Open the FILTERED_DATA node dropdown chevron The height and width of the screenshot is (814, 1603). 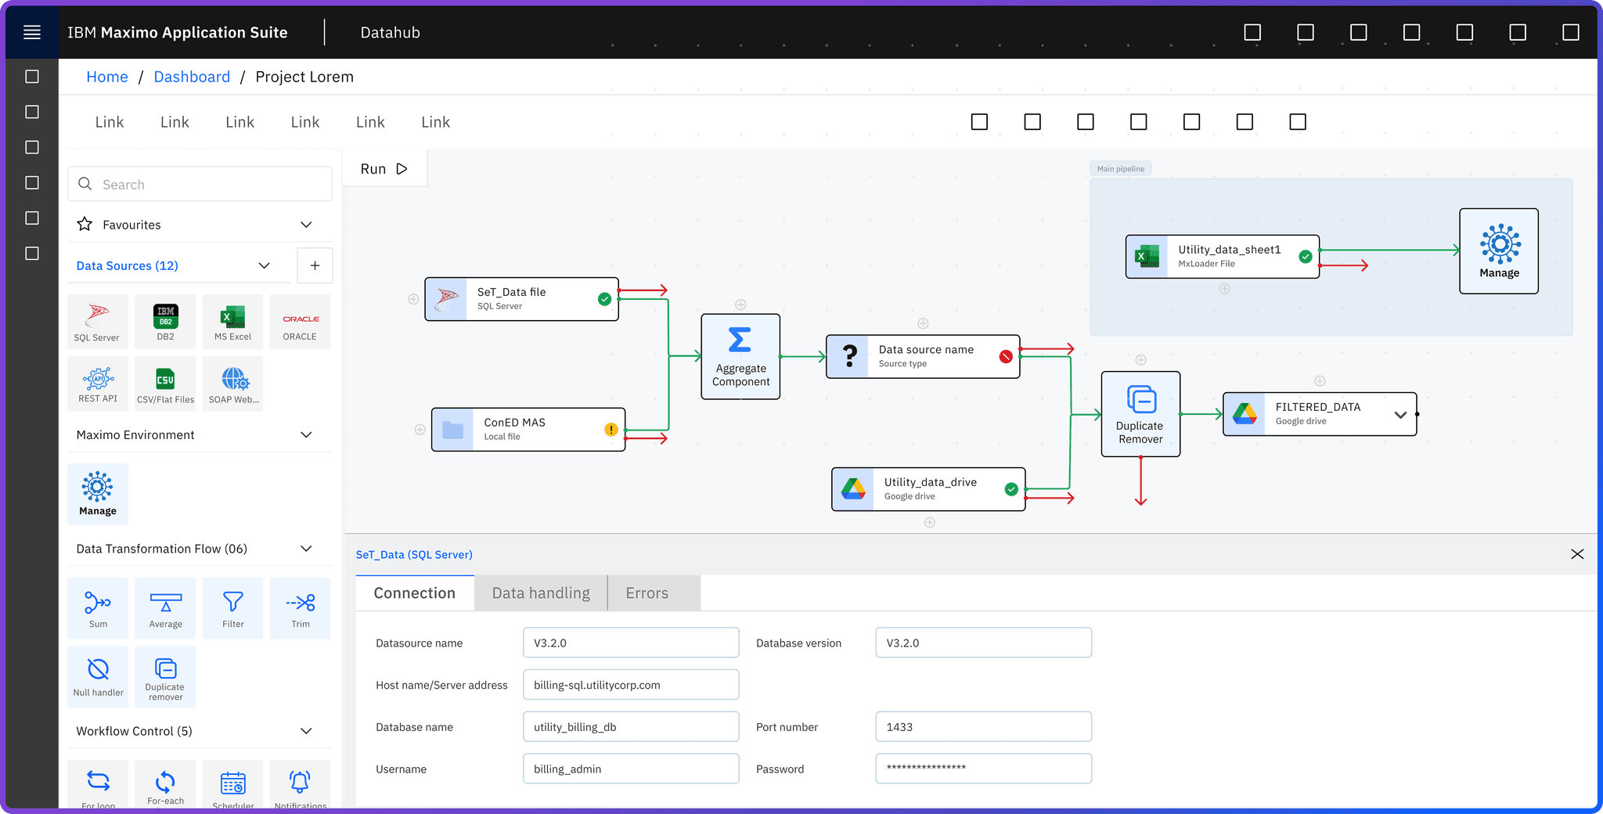click(1400, 415)
